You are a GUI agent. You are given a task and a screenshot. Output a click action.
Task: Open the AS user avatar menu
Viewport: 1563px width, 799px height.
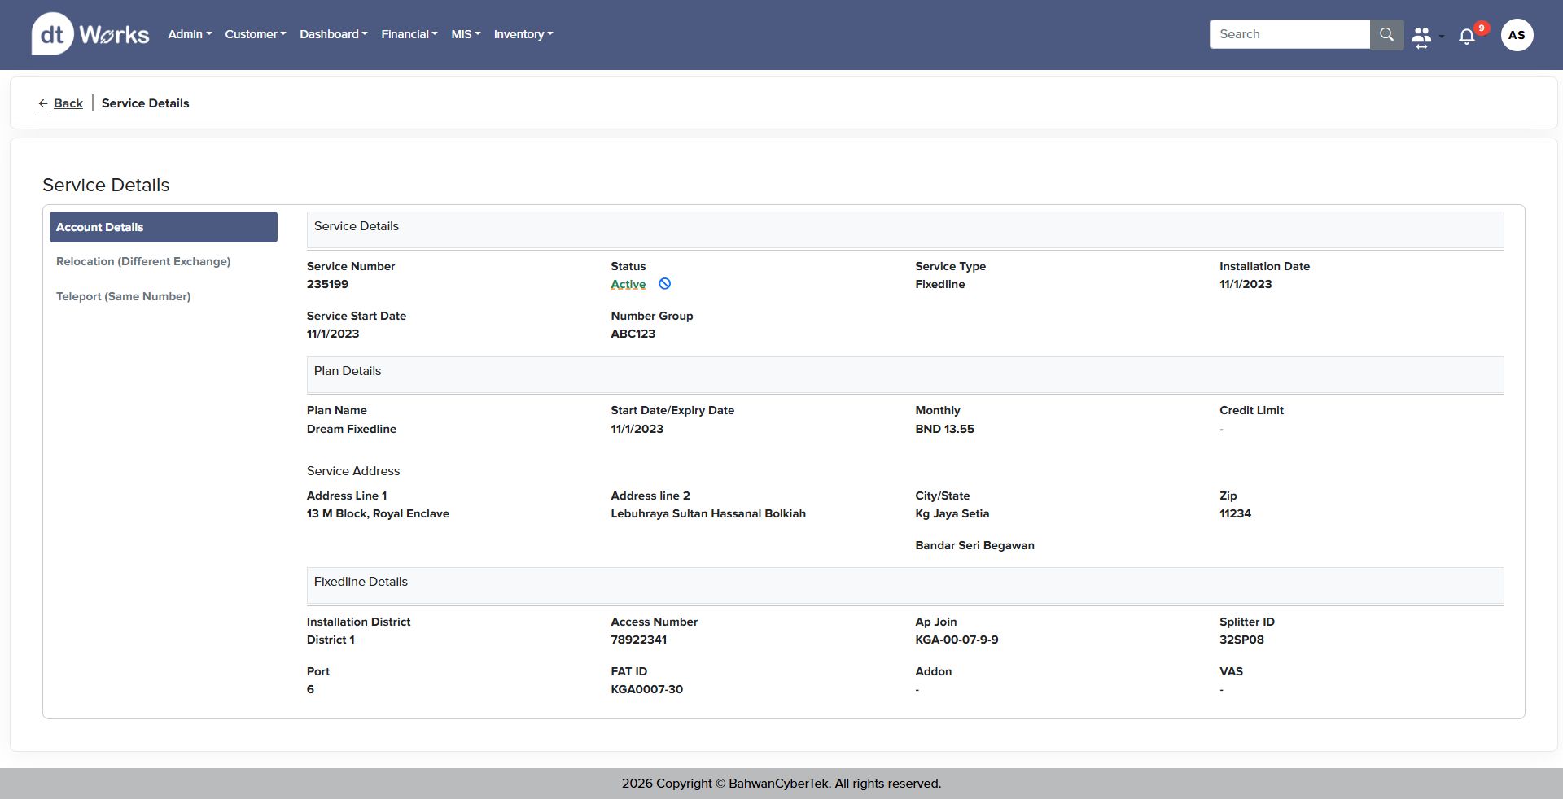(1517, 35)
